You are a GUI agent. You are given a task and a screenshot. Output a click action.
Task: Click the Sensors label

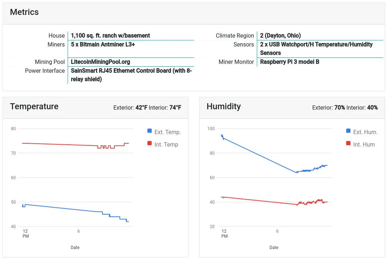(x=244, y=45)
